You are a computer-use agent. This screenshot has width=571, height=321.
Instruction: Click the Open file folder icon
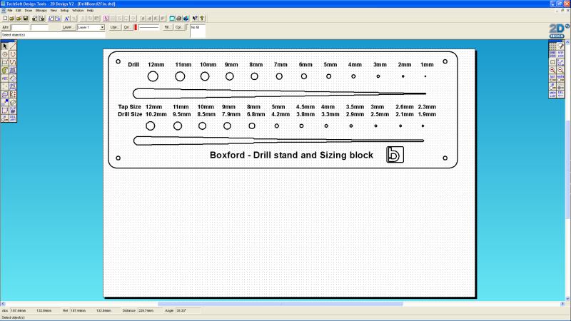click(12, 19)
